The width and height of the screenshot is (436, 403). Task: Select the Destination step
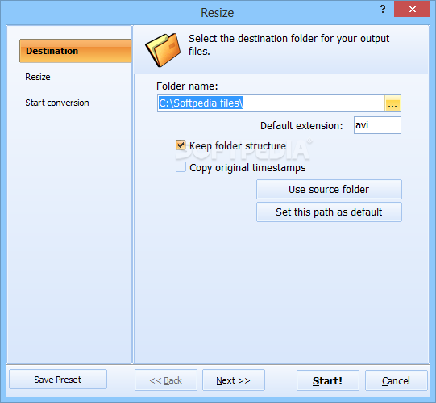[76, 51]
